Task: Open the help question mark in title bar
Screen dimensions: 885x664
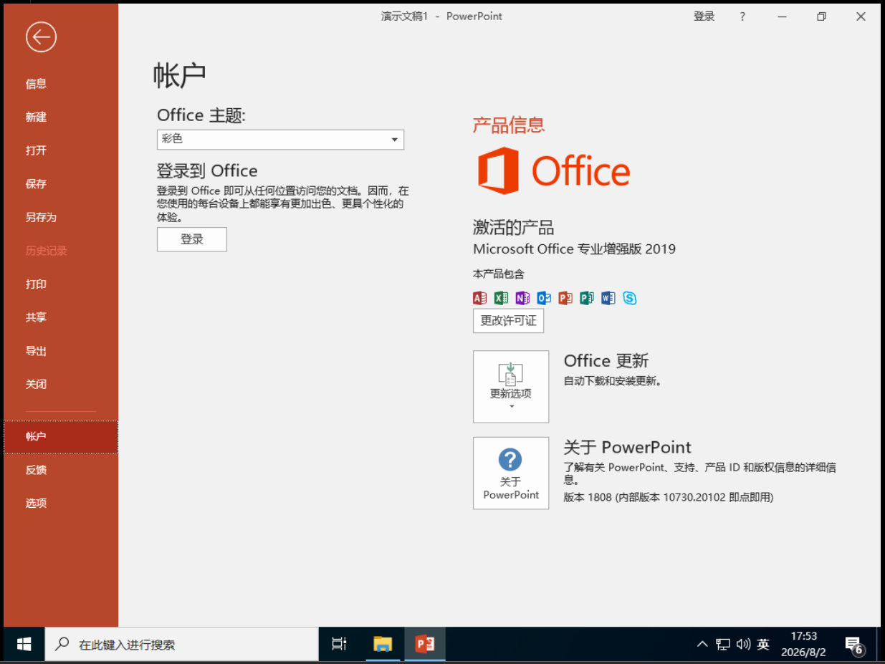Action: point(742,16)
